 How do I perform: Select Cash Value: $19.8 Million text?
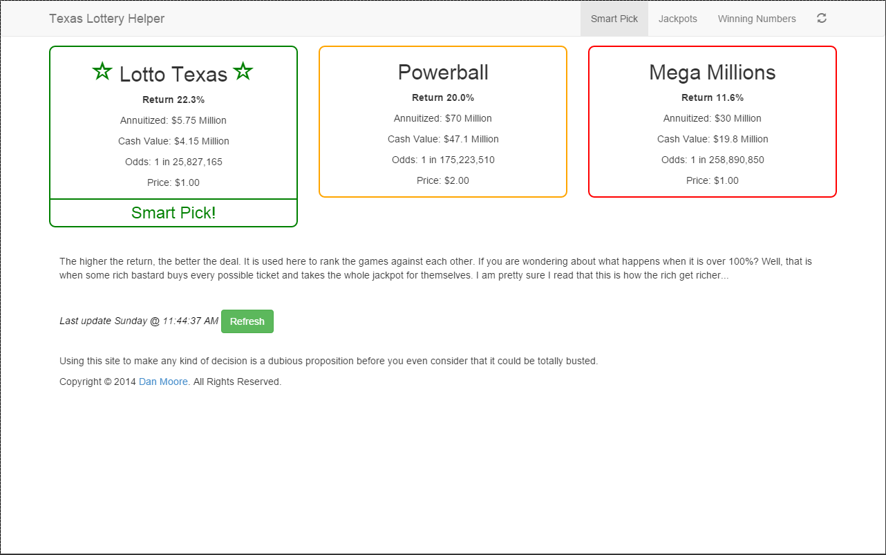point(713,139)
